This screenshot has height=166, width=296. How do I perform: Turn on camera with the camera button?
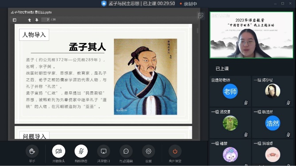58,151
